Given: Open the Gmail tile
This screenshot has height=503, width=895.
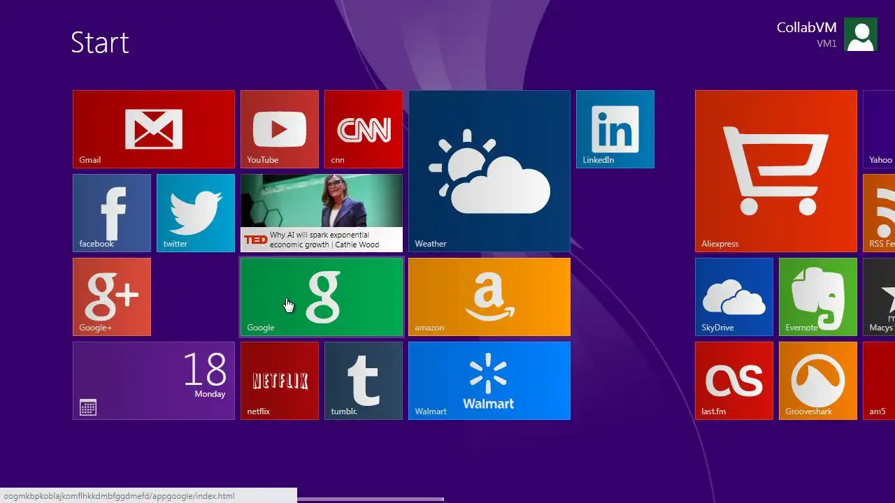Looking at the screenshot, I should point(154,129).
